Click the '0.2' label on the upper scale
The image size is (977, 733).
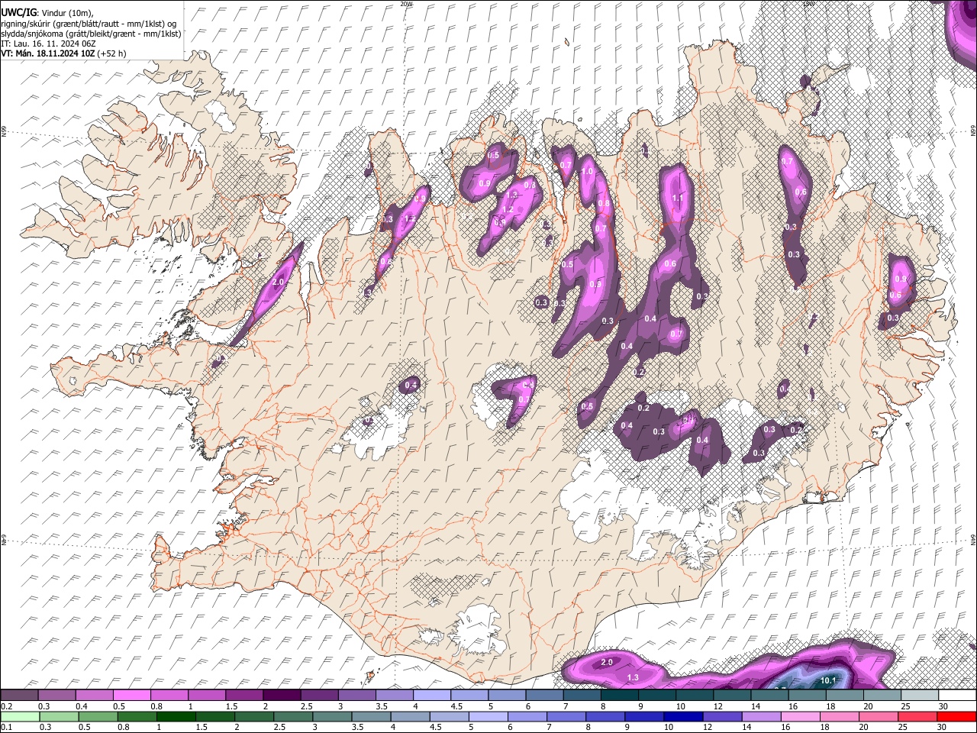tap(7, 706)
